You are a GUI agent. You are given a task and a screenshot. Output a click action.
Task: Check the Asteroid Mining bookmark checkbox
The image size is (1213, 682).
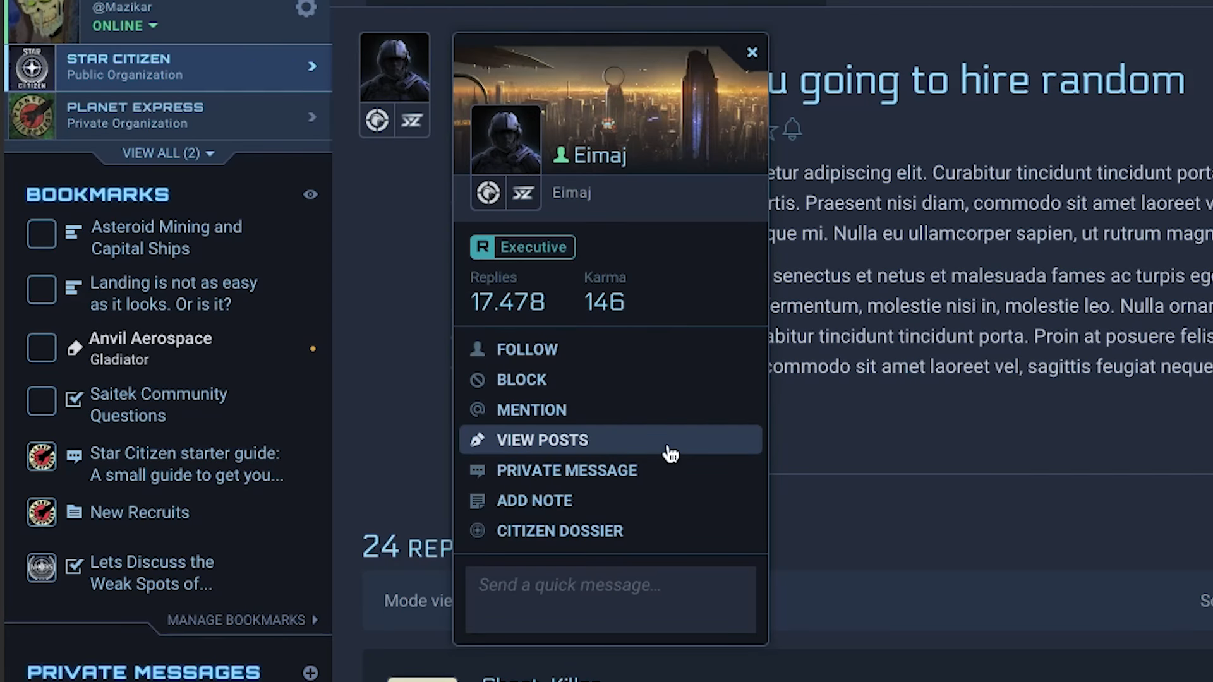42,234
